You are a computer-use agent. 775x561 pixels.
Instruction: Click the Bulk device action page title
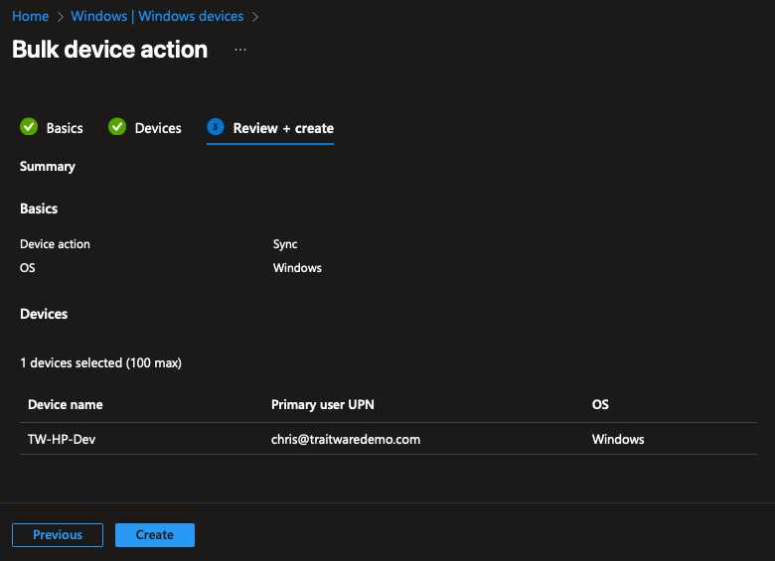click(110, 50)
